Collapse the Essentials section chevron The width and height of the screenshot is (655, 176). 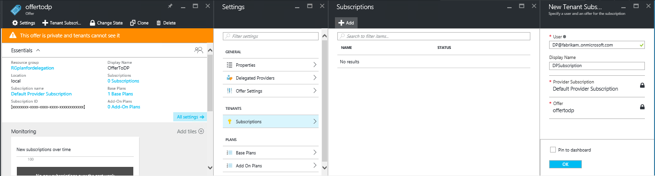(x=38, y=50)
